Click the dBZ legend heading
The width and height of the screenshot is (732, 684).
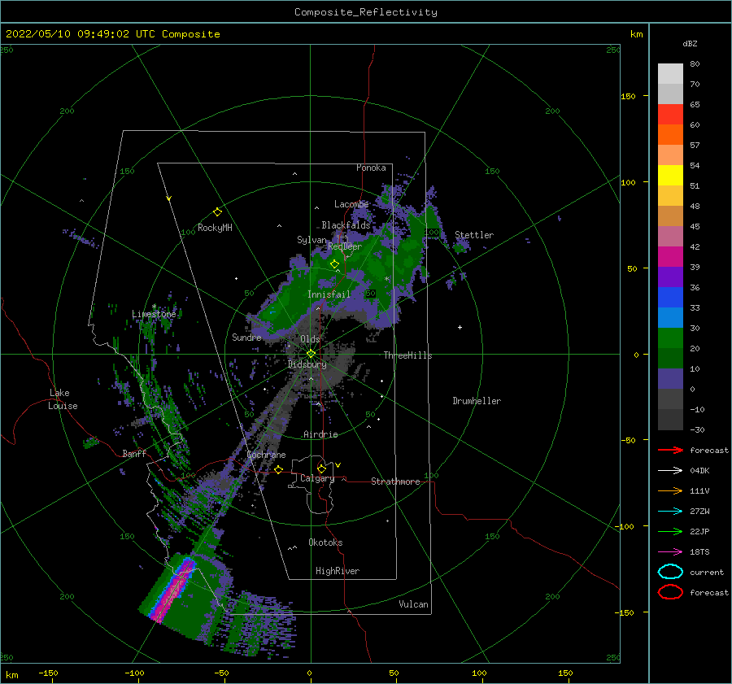point(690,43)
